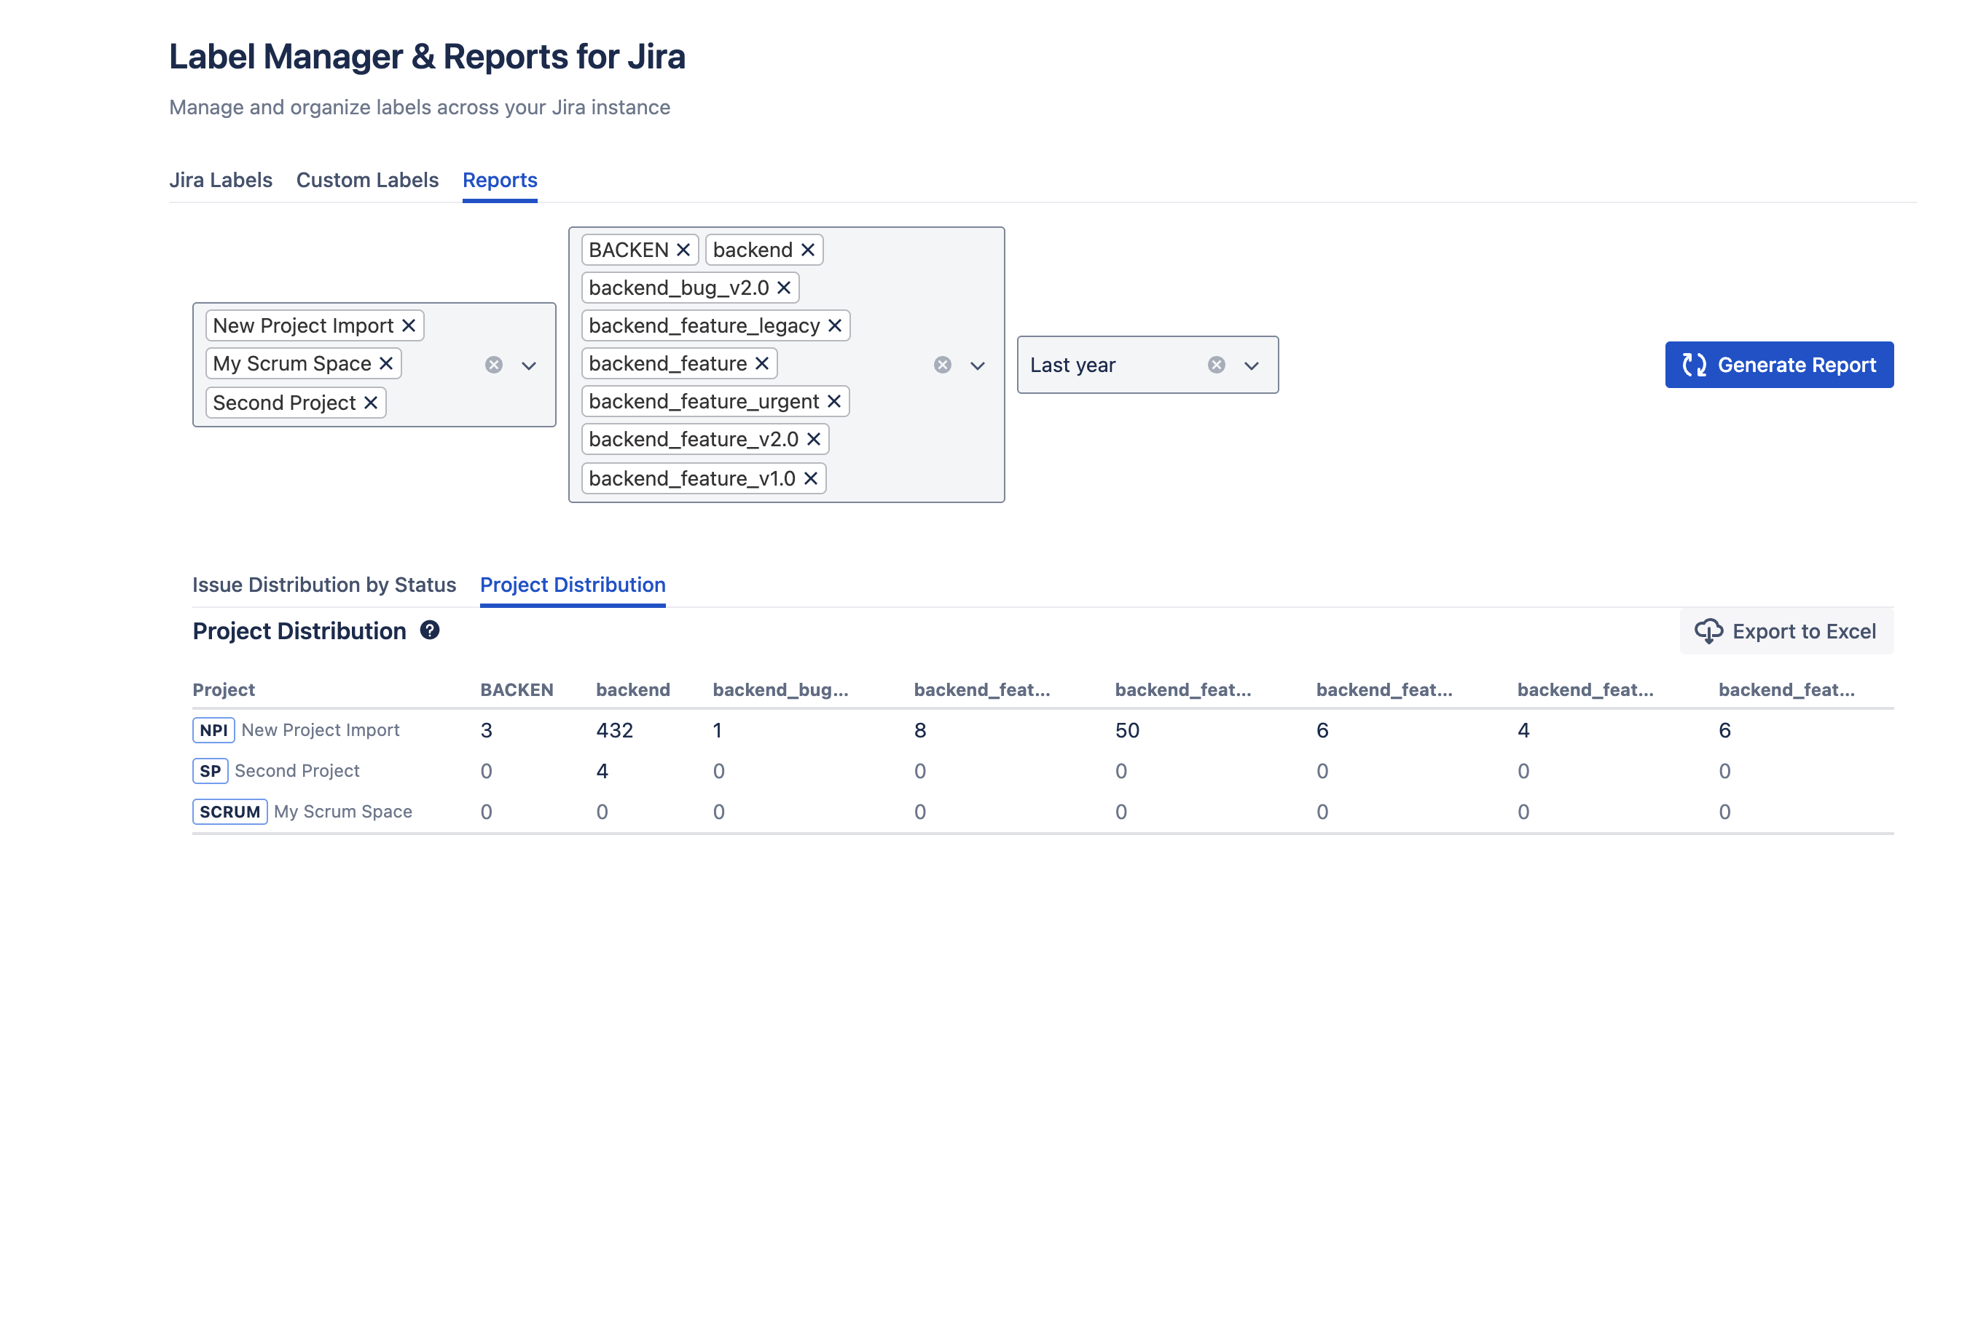Remove the My Scrum Space project chip
Image resolution: width=1986 pixels, height=1325 pixels.
[388, 363]
